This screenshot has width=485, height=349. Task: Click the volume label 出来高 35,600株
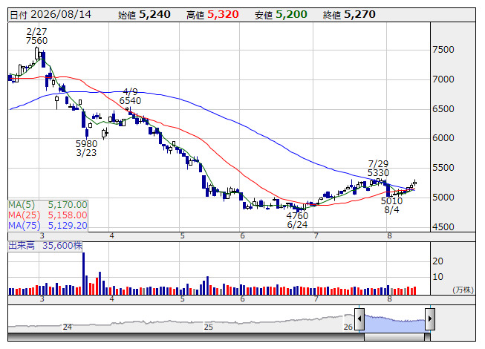45,246
